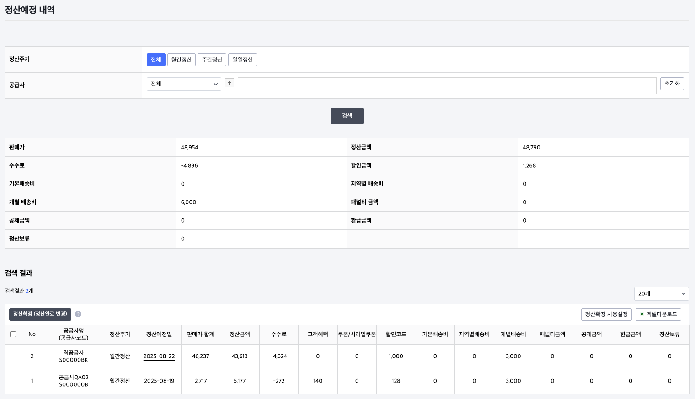Click the 정산예정일 column header

[159, 335]
